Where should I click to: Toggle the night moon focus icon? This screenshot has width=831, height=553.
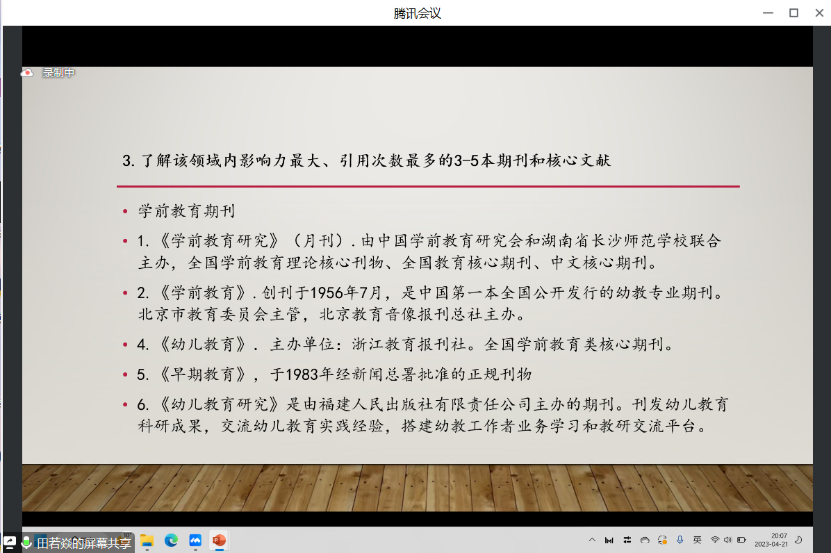click(x=798, y=540)
